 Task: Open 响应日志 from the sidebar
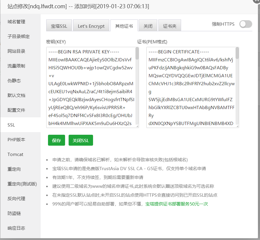(x=16, y=228)
